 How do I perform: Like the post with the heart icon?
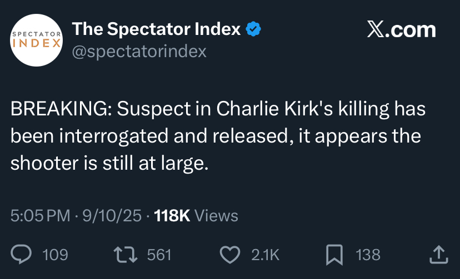click(x=229, y=255)
